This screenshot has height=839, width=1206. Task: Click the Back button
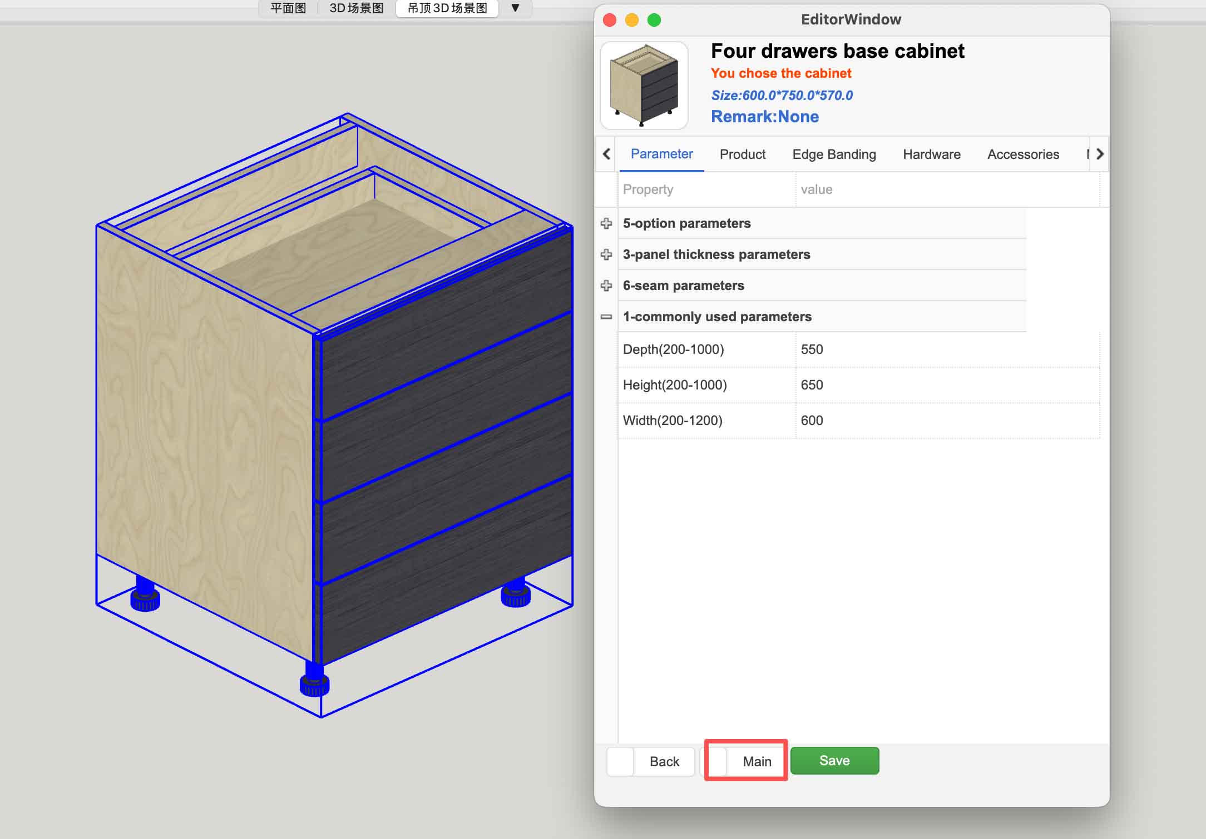[x=664, y=761]
